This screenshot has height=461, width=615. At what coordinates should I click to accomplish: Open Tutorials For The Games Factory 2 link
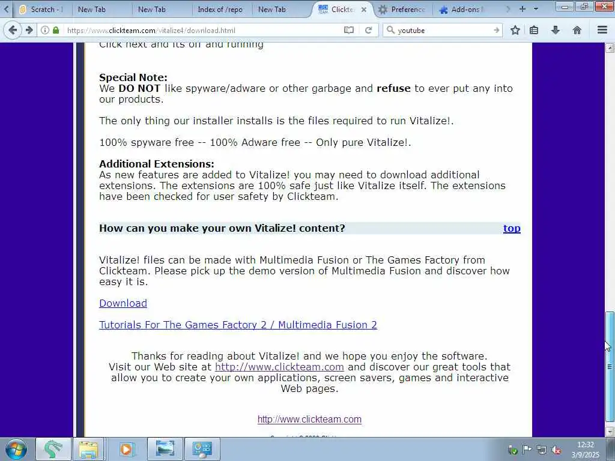coord(238,325)
